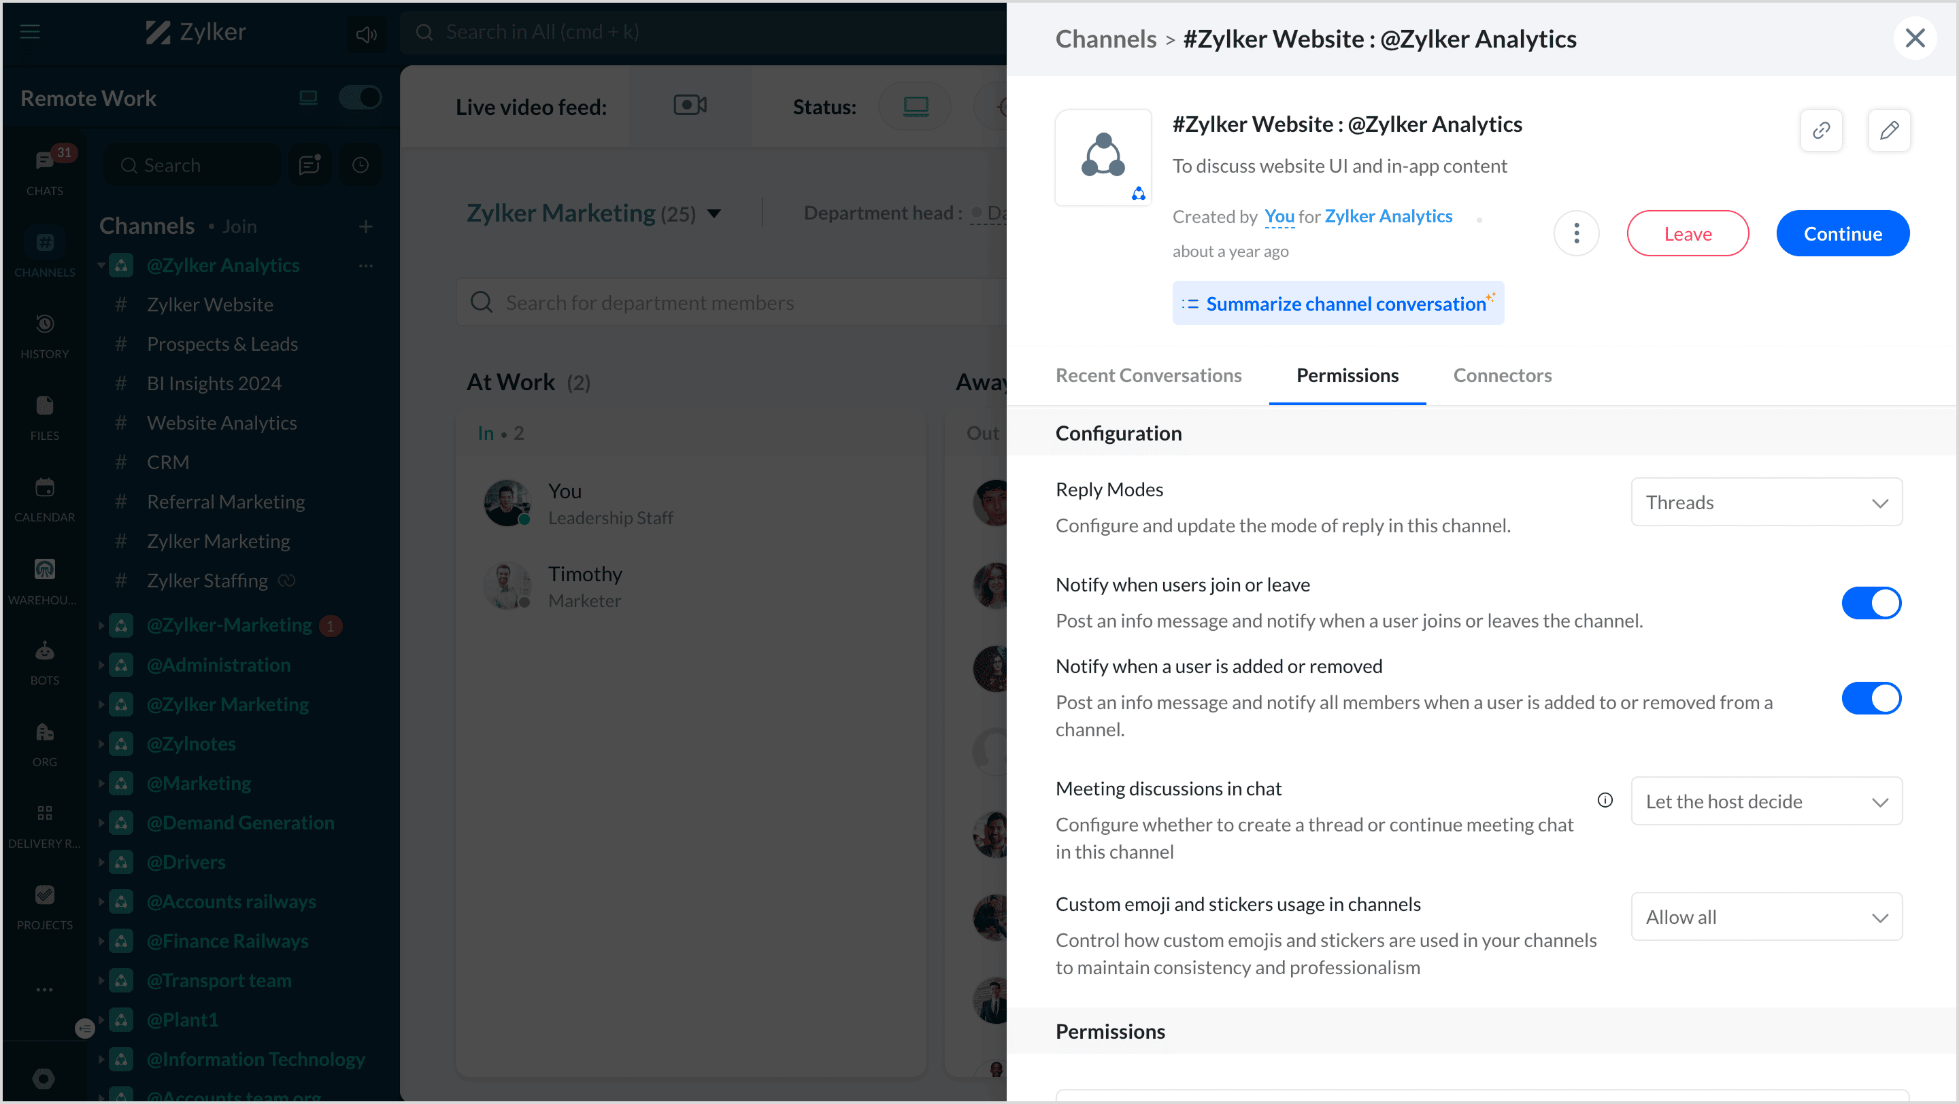Toggle Notify when users join or leave
This screenshot has height=1104, width=1959.
click(1871, 603)
